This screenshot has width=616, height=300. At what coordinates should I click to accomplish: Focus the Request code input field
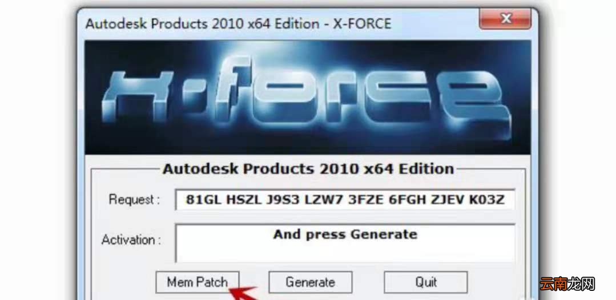point(345,200)
